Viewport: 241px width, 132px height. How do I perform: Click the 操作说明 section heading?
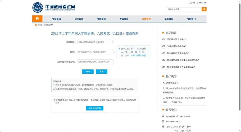171,76
